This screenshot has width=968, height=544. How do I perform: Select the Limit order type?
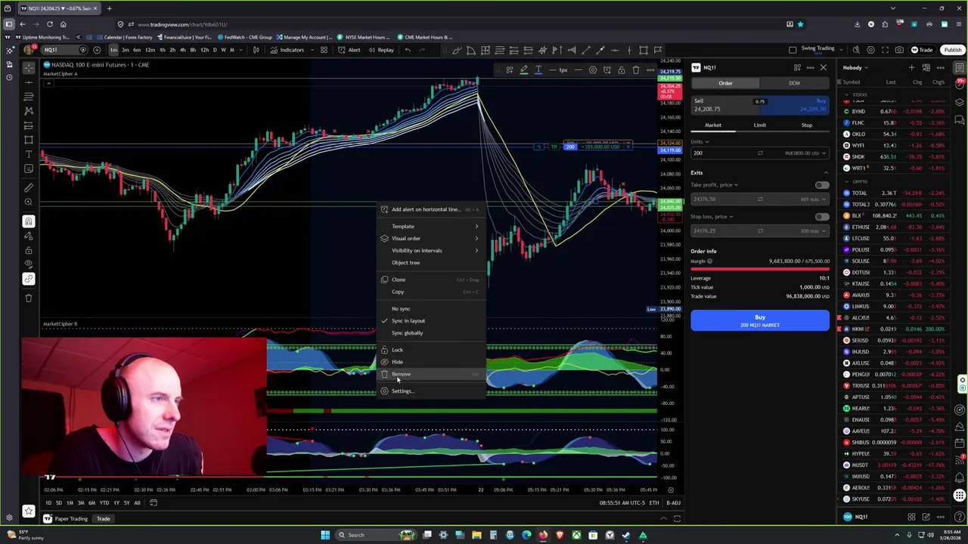759,125
